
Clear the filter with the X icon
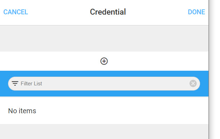pos(193,84)
